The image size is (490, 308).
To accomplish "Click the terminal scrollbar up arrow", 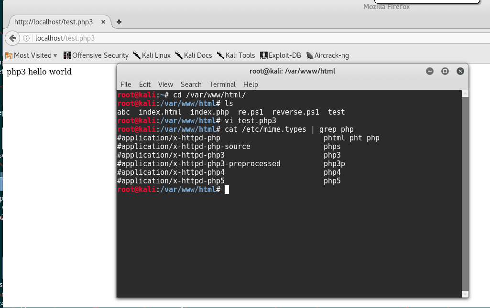I will 465,94.
